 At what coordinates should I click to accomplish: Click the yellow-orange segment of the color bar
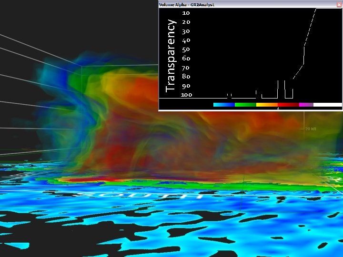coord(267,105)
